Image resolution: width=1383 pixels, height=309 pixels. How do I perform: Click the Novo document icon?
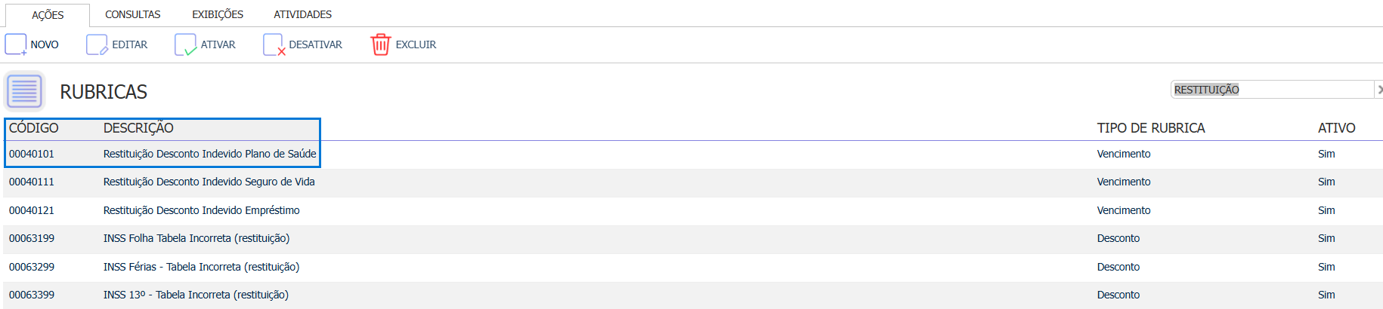[16, 44]
